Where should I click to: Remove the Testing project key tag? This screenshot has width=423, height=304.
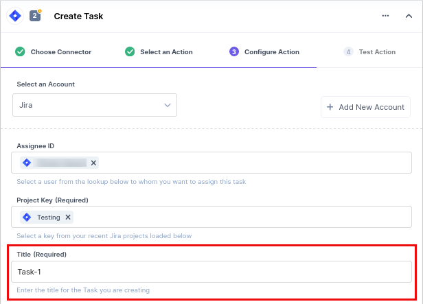click(68, 217)
